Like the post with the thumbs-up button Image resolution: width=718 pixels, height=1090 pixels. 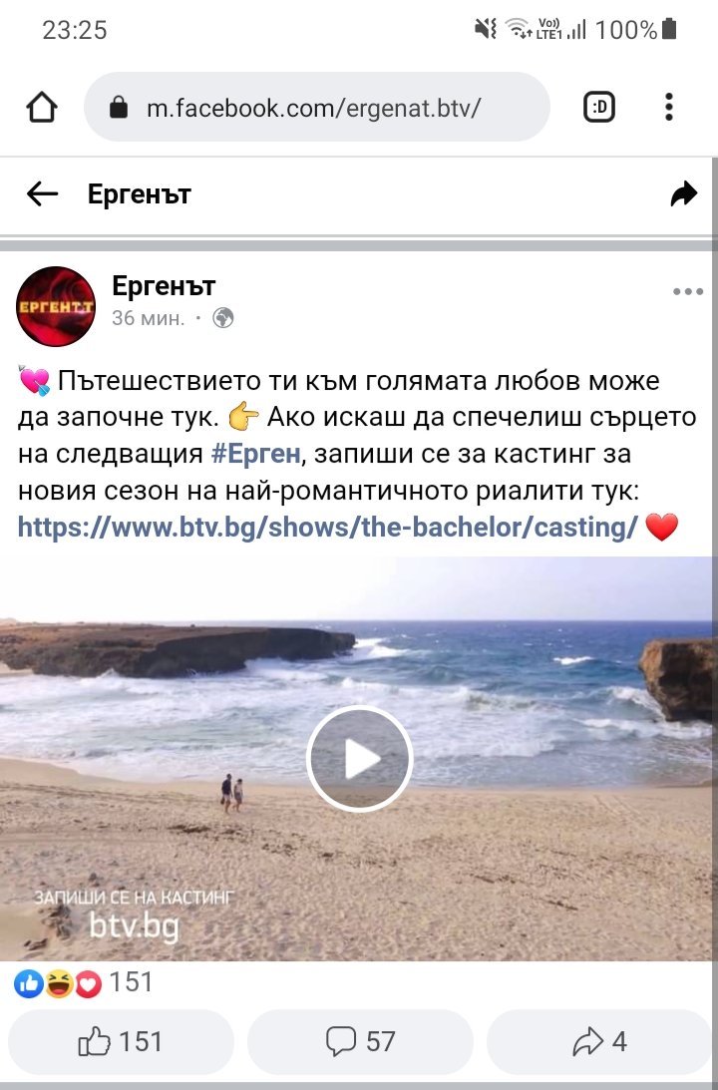click(x=121, y=1041)
